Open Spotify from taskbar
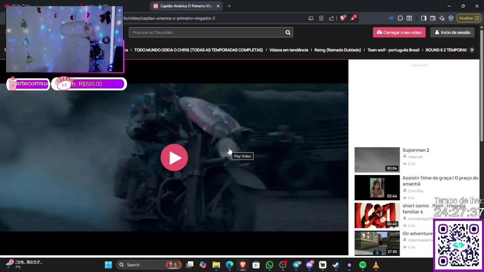This screenshot has width=484, height=272. (362, 265)
